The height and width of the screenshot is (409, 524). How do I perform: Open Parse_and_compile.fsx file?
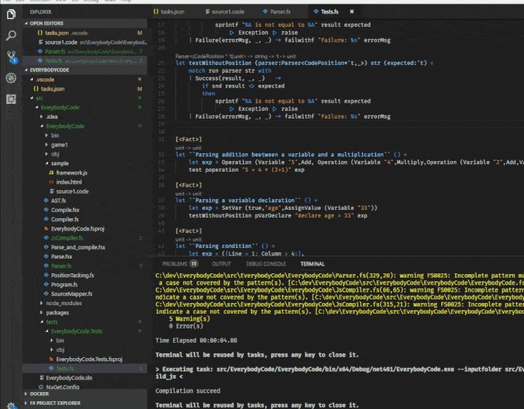coord(78,247)
